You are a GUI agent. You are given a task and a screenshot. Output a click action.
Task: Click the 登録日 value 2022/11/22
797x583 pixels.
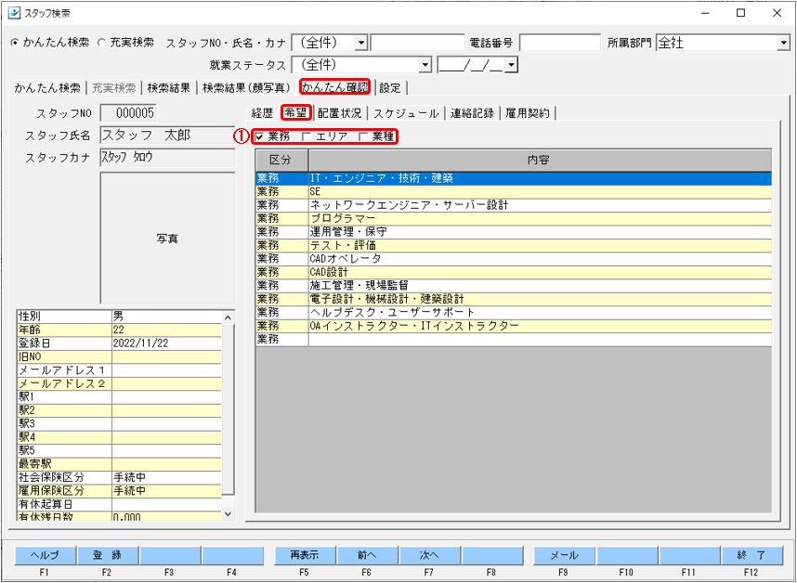point(166,343)
